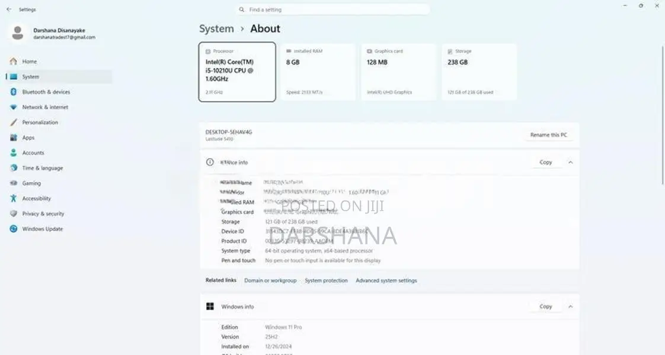Image resolution: width=665 pixels, height=355 pixels.
Task: Open Bluetooth & devices settings
Action: (x=59, y=92)
